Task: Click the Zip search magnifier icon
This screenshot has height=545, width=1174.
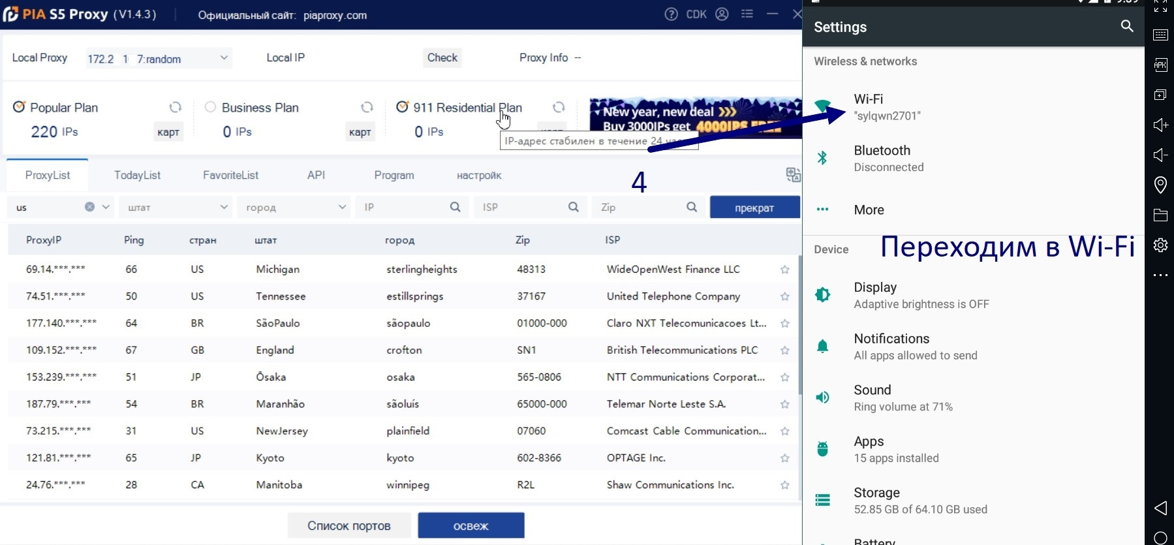Action: coord(692,207)
